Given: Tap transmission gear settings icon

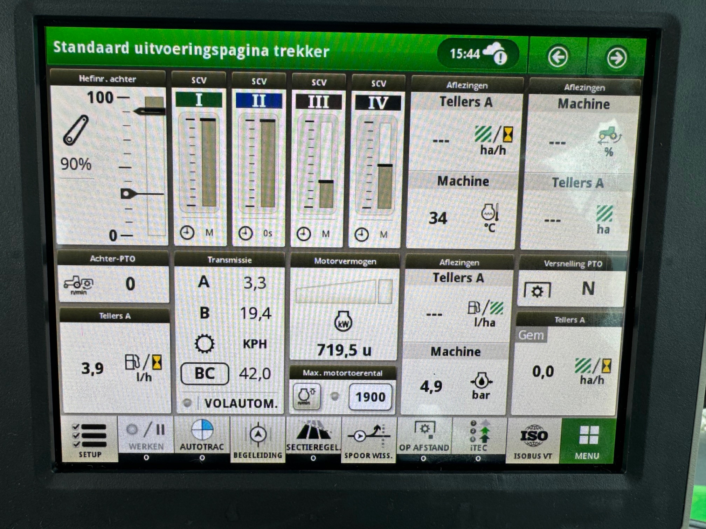Looking at the screenshot, I should coord(205,344).
